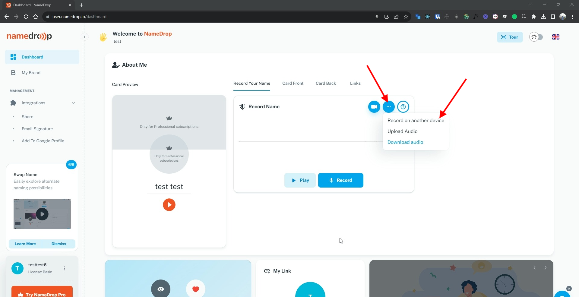Screen dimensions: 579x297
Task: Switch to the Card Front tab
Action: click(293, 83)
